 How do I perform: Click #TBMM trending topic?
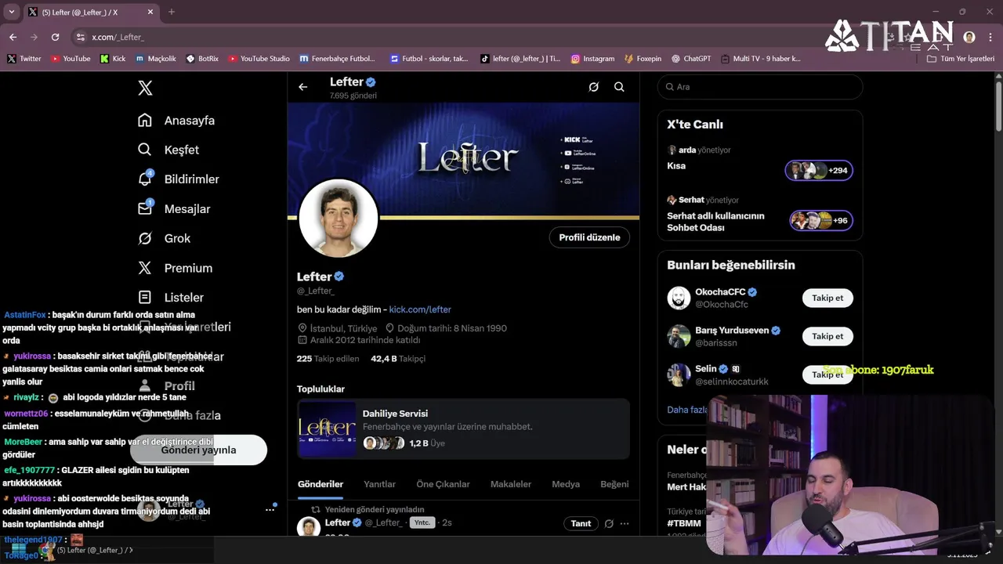click(x=683, y=522)
